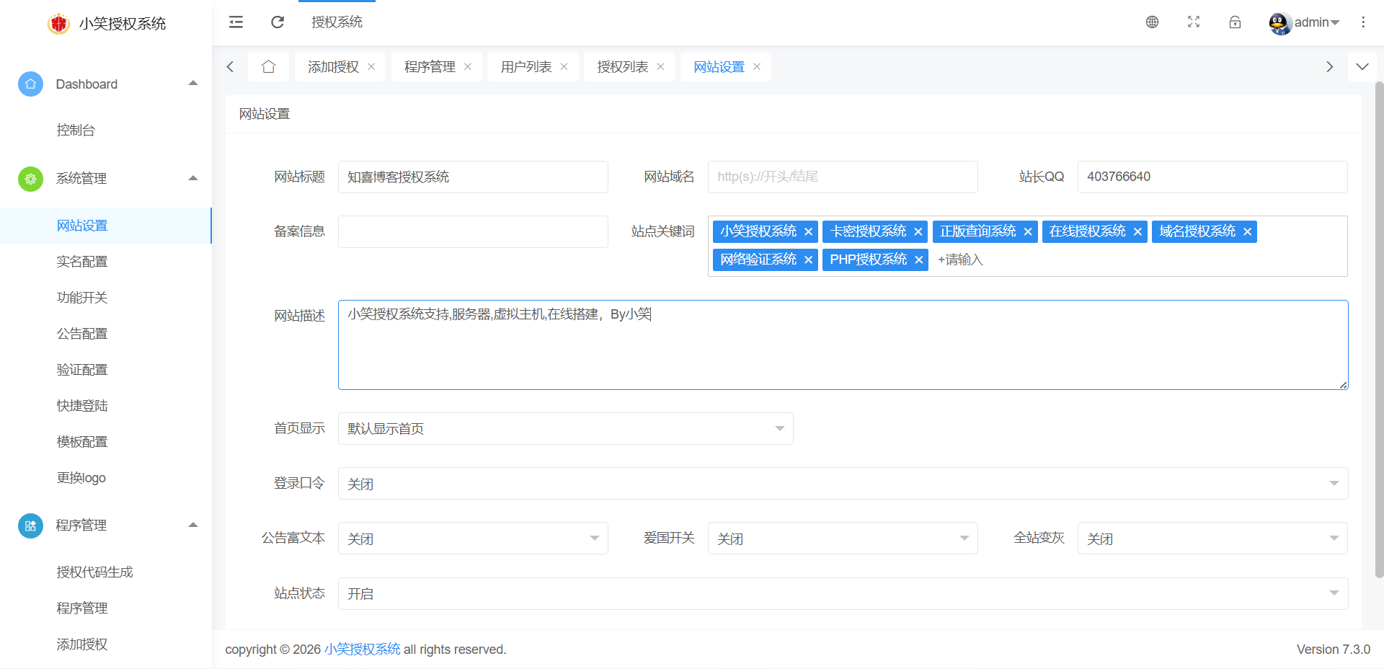Collapse the sidebar with the menu fold icon
1384x669 pixels.
pyautogui.click(x=236, y=22)
